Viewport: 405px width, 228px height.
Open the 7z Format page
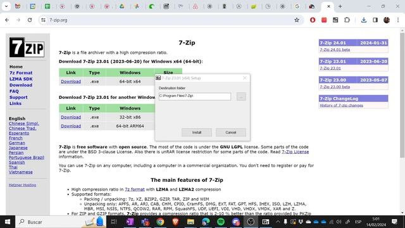coord(21,73)
